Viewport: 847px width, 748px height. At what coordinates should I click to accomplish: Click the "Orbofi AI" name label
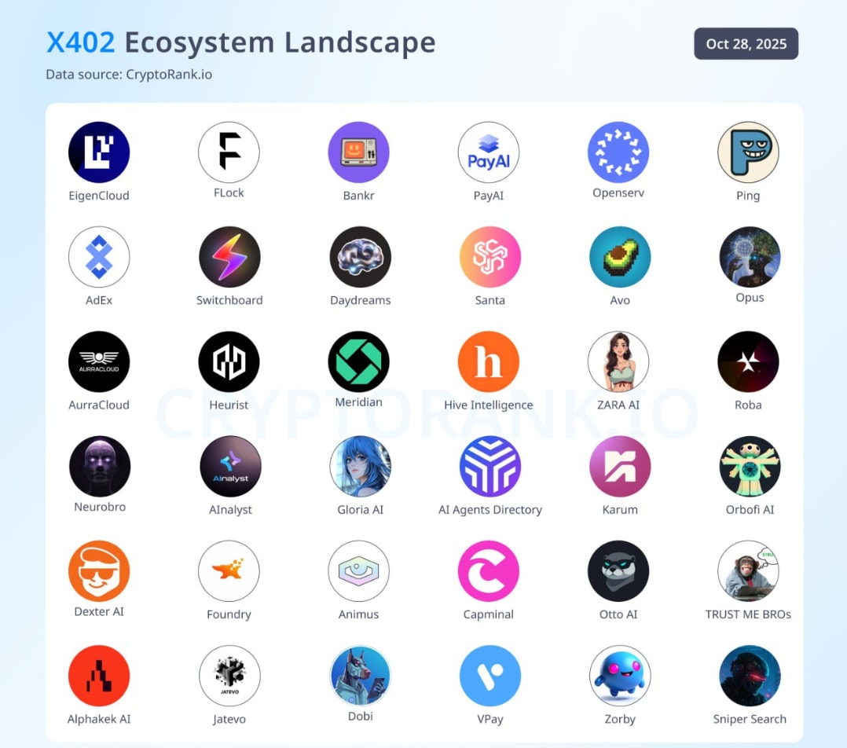coord(750,510)
